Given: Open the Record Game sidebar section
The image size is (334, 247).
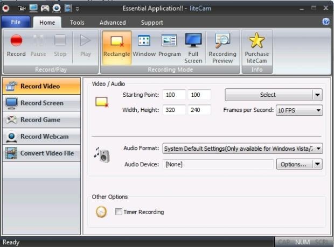Looking at the screenshot, I should click(x=41, y=120).
